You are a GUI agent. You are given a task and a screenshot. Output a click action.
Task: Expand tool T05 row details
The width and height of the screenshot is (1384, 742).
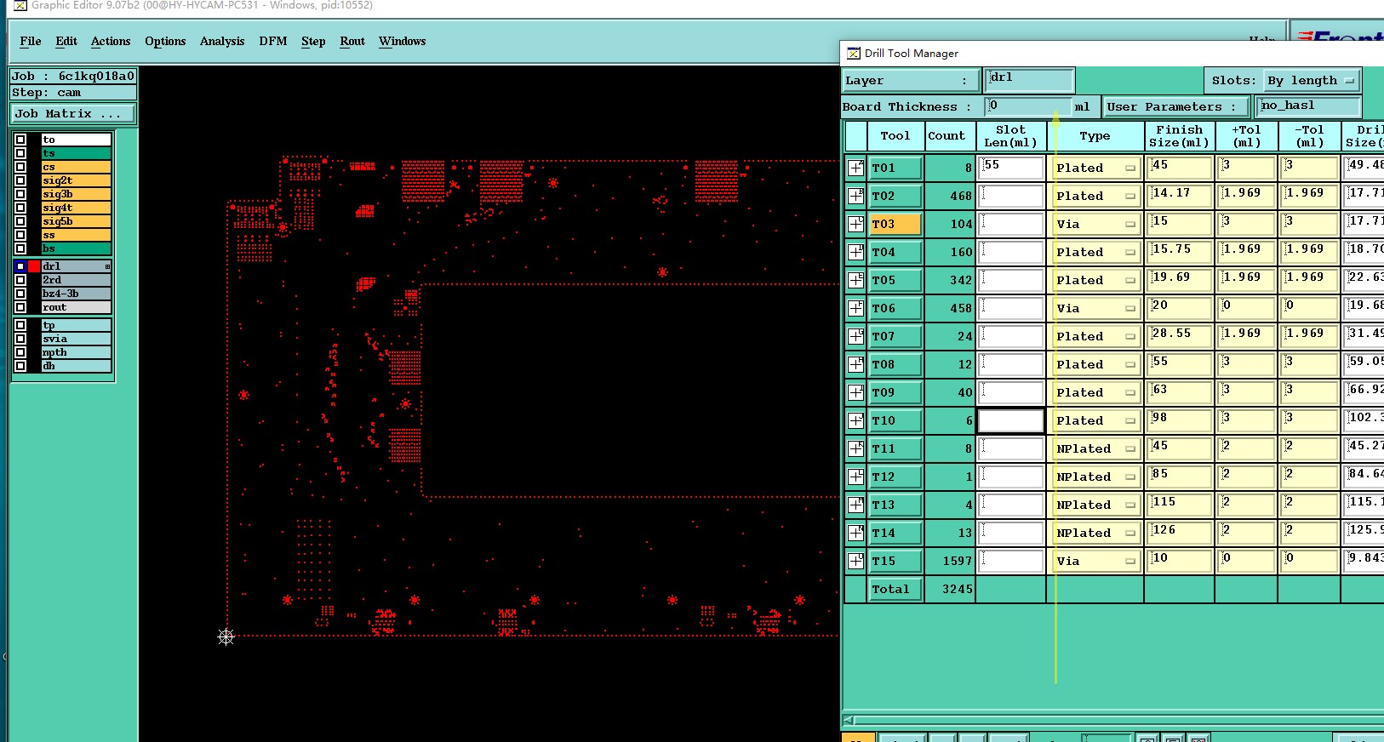(855, 280)
